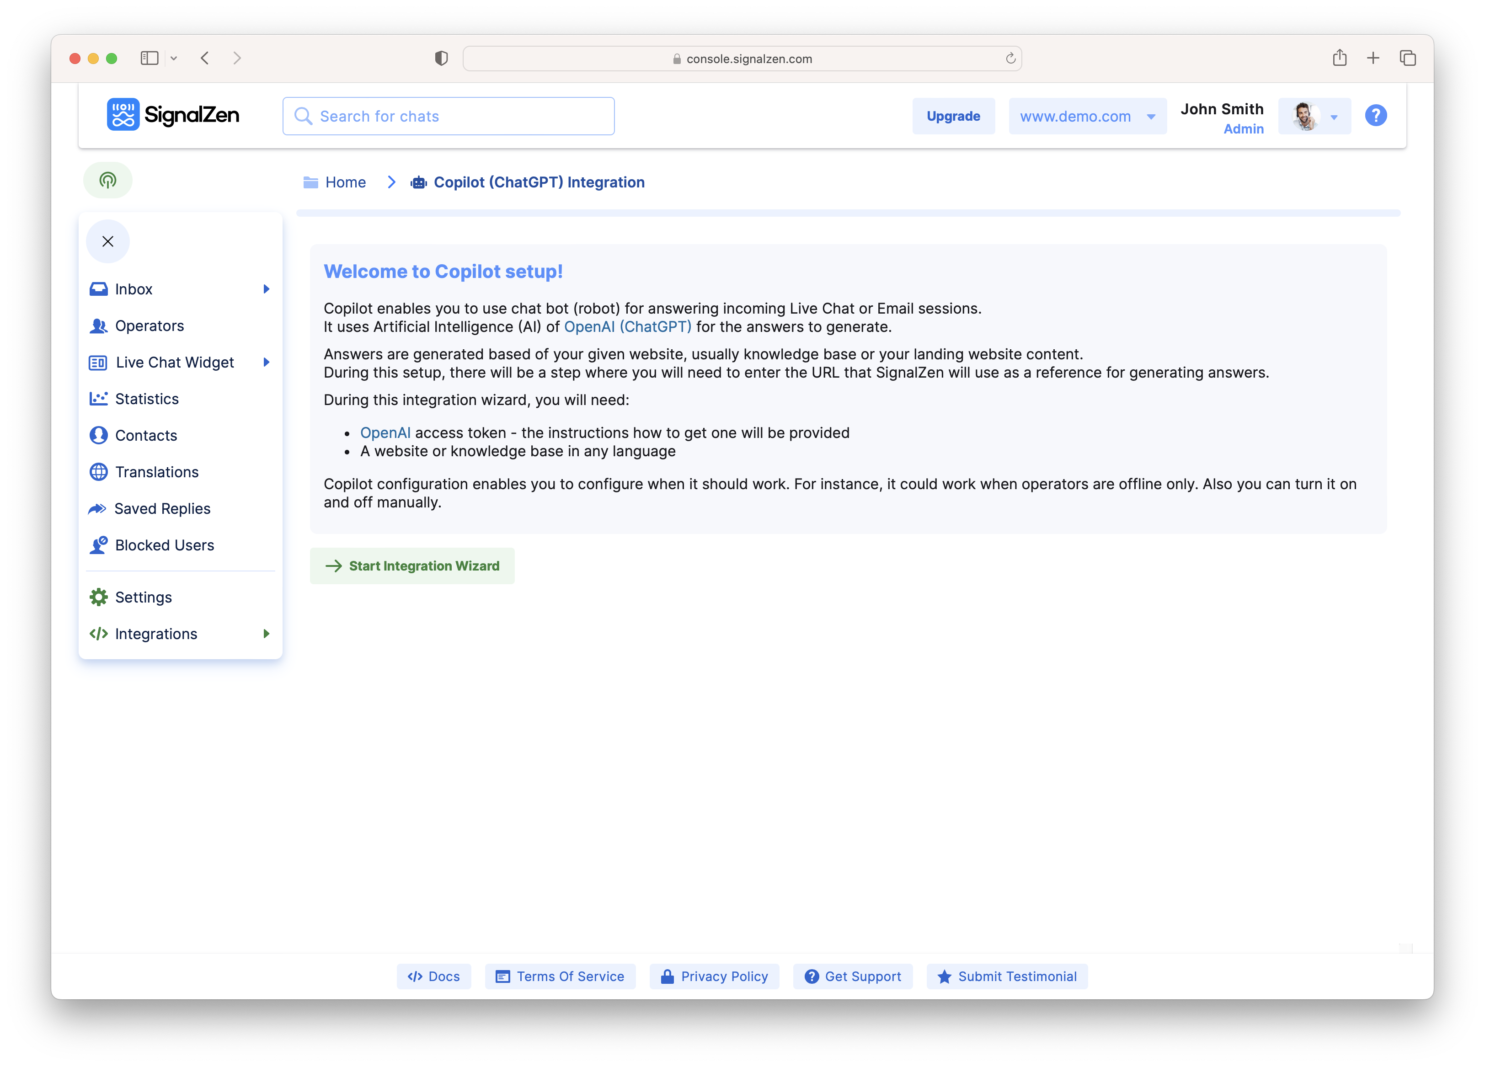Image resolution: width=1485 pixels, height=1067 pixels.
Task: Select Saved Replies in the sidebar
Action: [x=162, y=509]
